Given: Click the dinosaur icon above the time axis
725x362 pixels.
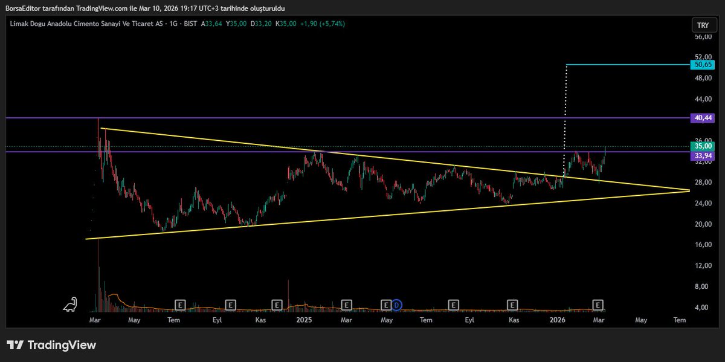Looking at the screenshot, I should (70, 304).
